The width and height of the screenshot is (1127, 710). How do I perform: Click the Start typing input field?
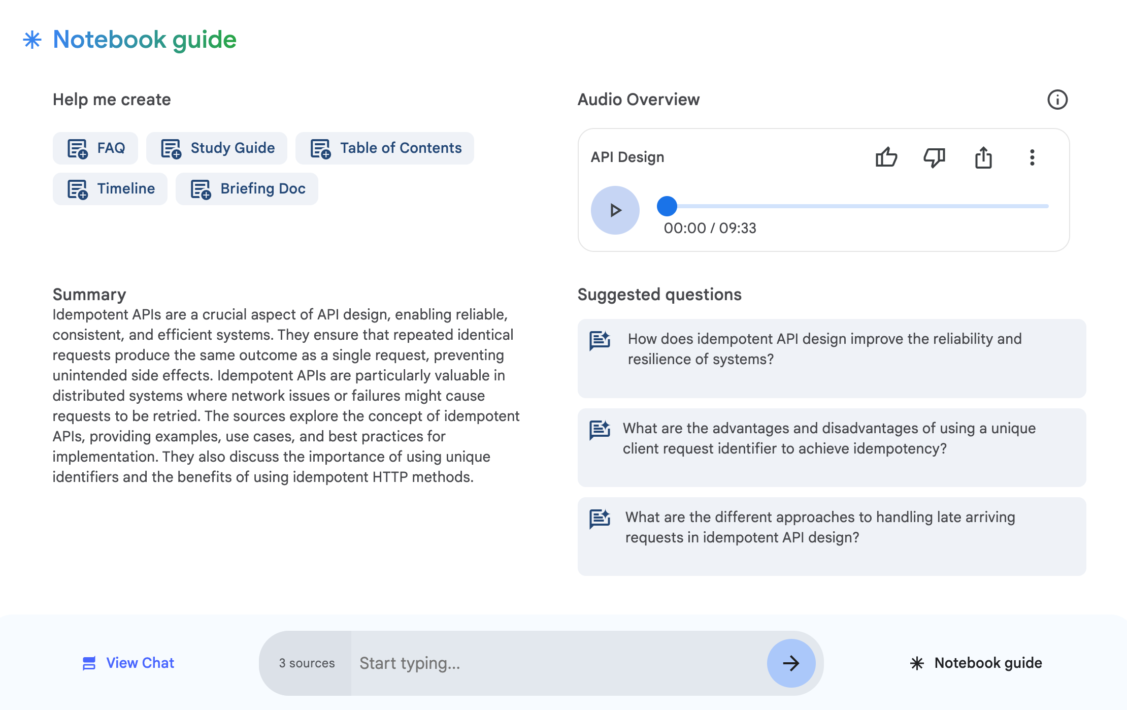(558, 663)
